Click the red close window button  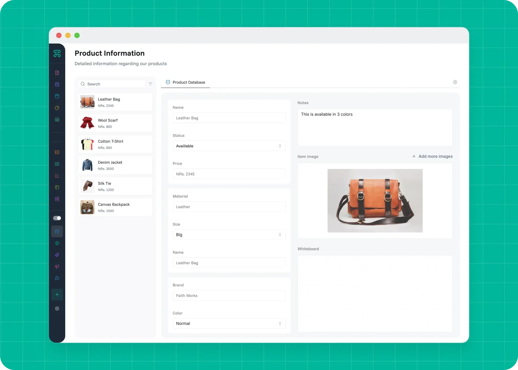[x=59, y=35]
